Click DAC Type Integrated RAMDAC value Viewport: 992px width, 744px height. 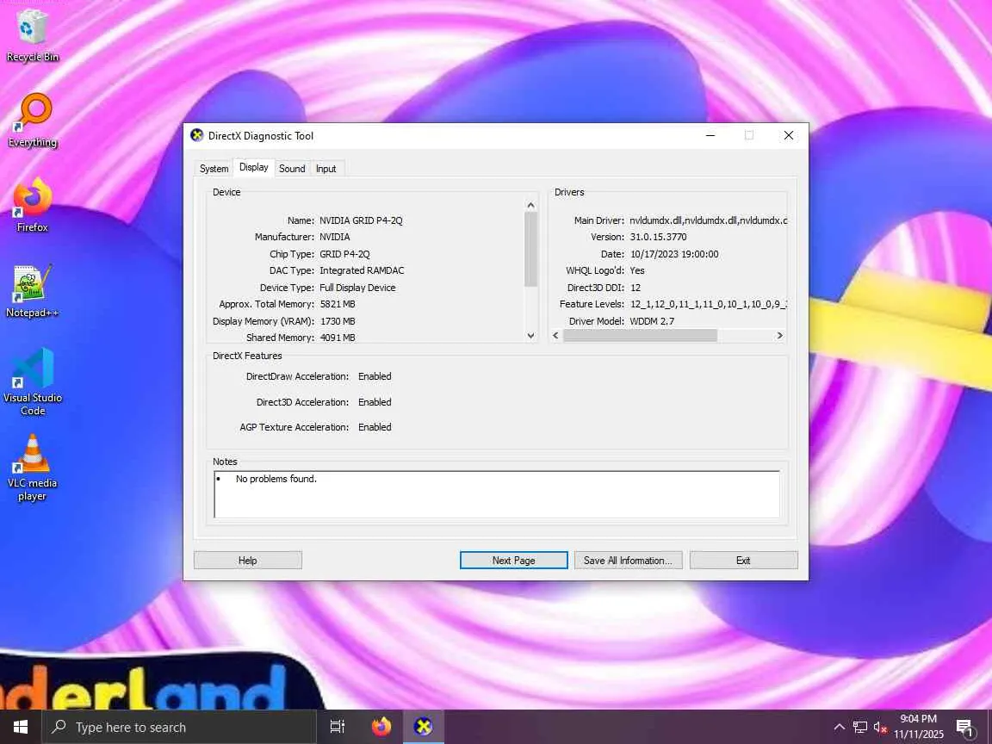coord(362,270)
